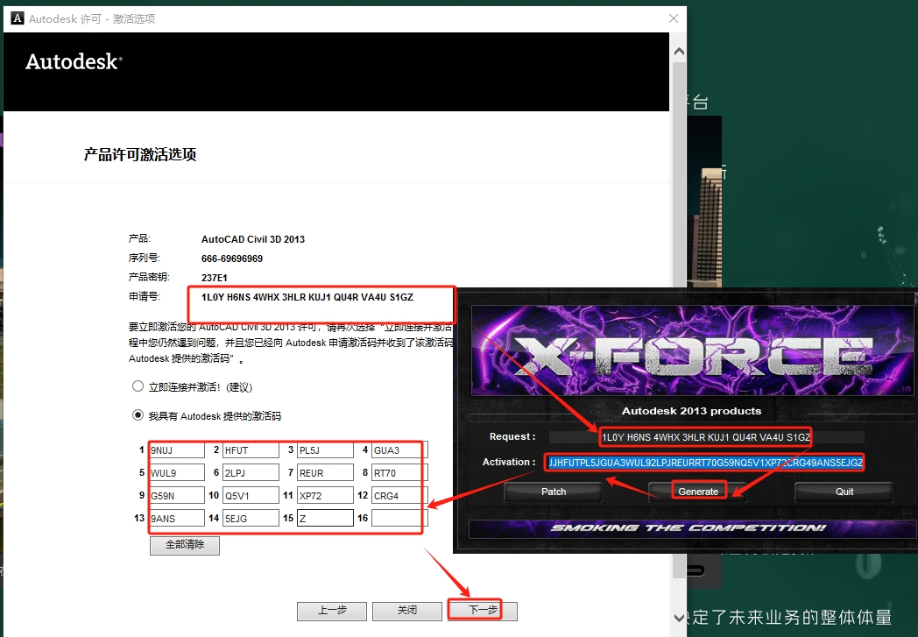Click the Patch button in X-Force window
This screenshot has height=637, width=918.
pos(554,492)
